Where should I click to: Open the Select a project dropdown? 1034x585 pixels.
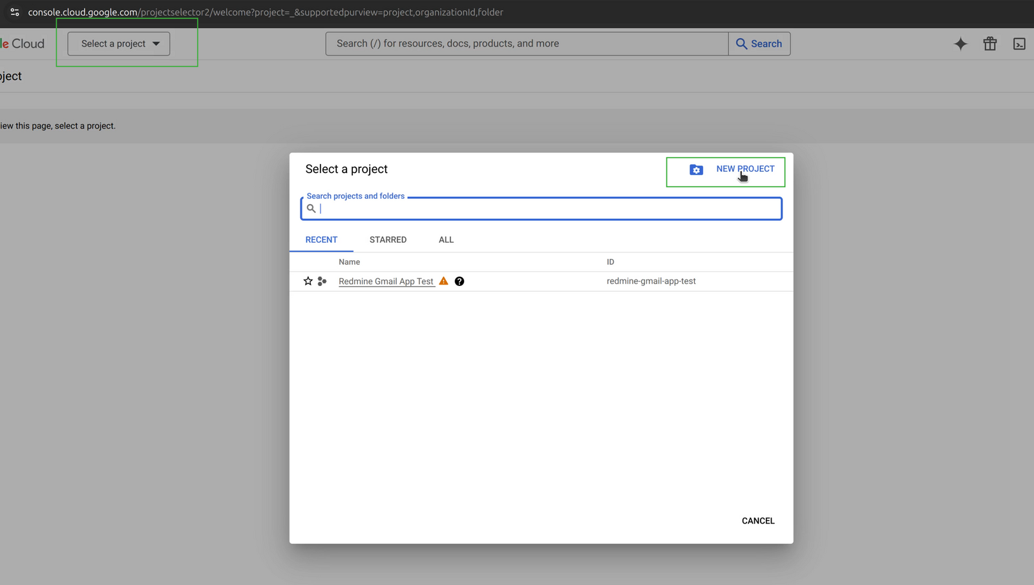click(118, 43)
